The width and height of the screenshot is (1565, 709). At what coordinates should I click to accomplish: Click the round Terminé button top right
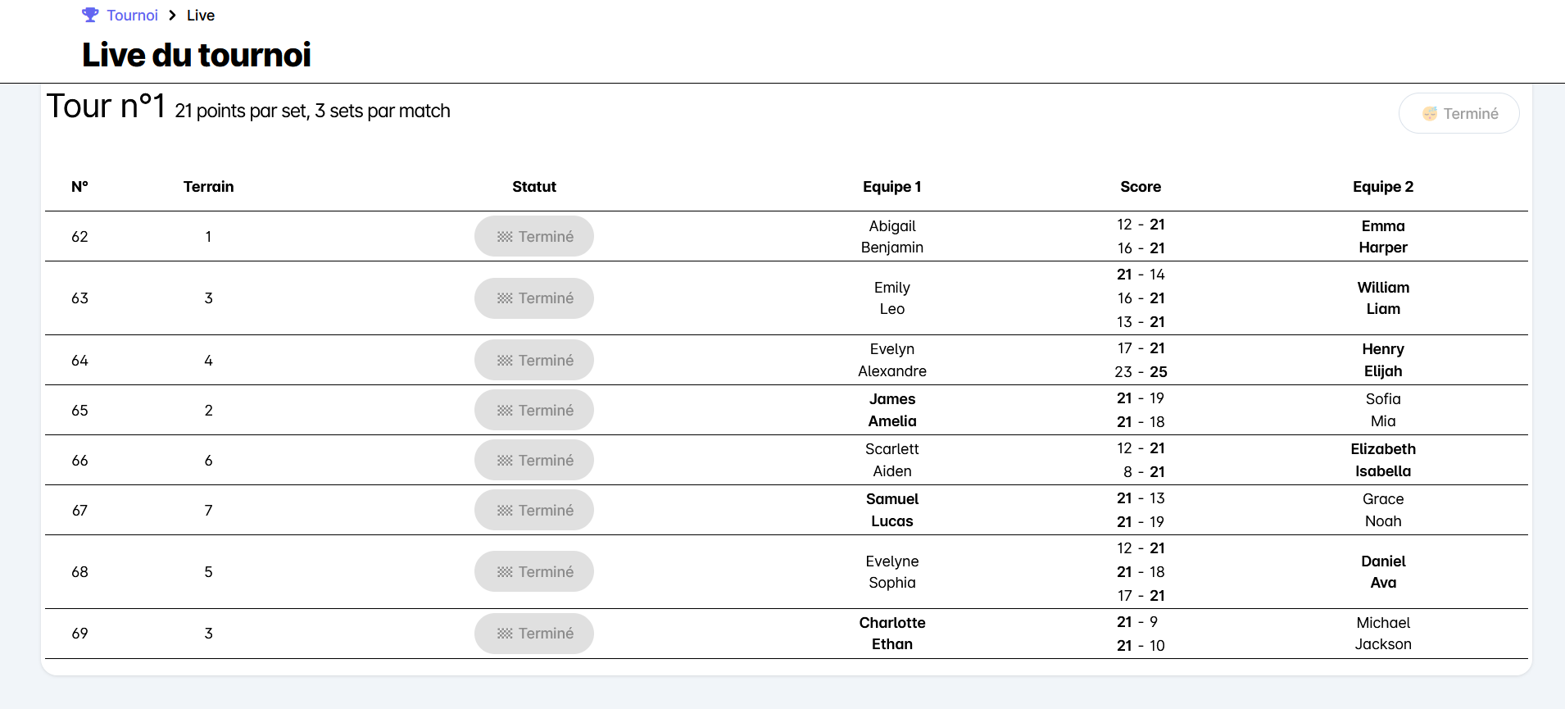click(1458, 113)
